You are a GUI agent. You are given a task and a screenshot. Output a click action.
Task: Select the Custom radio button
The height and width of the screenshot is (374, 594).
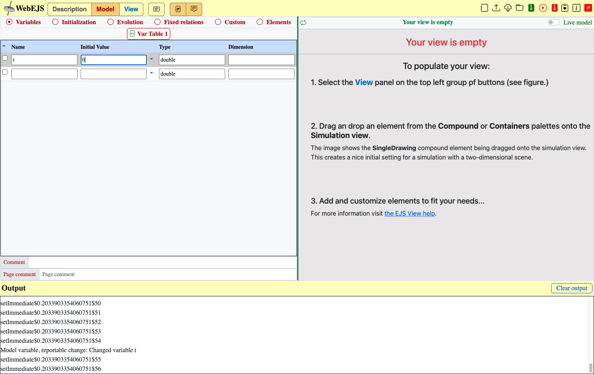pyautogui.click(x=218, y=22)
